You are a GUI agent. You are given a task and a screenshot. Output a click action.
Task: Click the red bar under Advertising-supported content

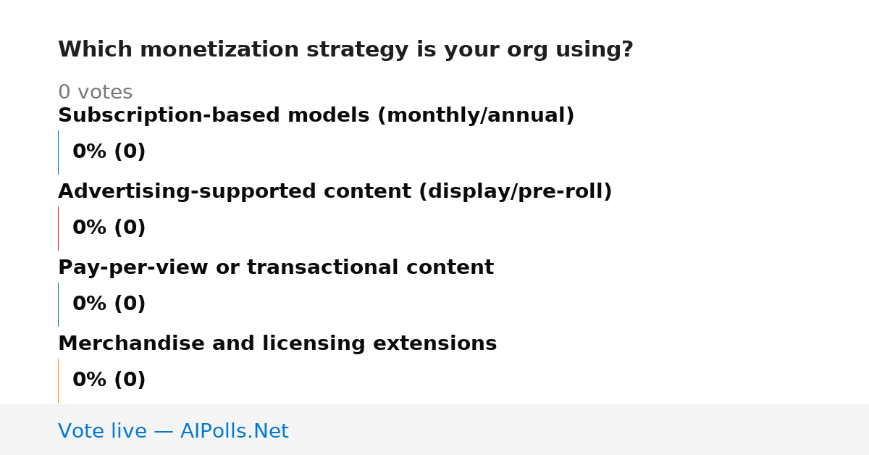click(x=58, y=228)
